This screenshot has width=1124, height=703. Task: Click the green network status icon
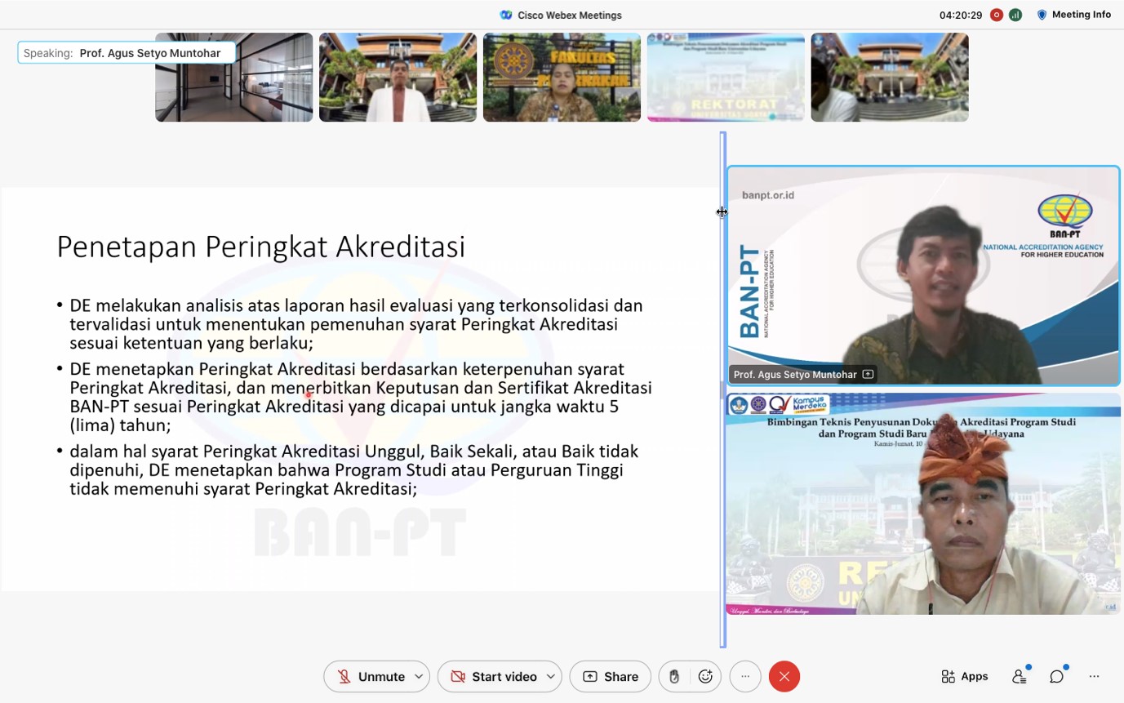click(1015, 15)
